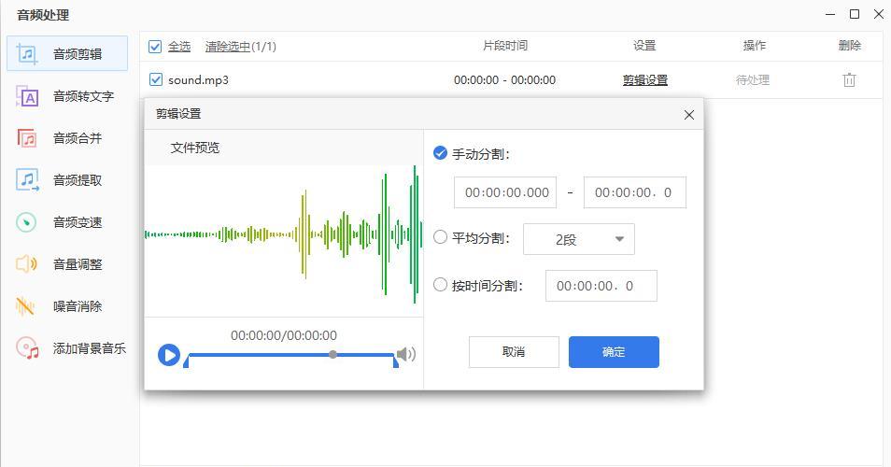
Task: Click the 清除选中 link
Action: [x=228, y=47]
